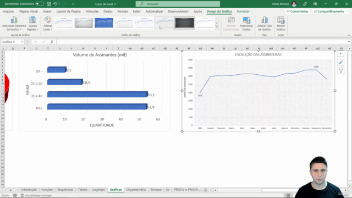
Task: Open Chart Styles brush button
Action: [x=340, y=62]
